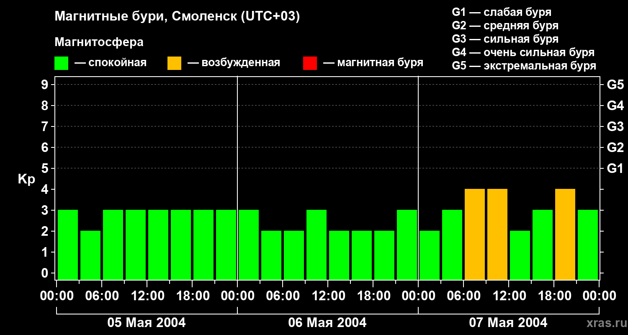Screen dimensions: 628x335
Task: Click first green bar of 05 May at 00:00
Action: pyautogui.click(x=68, y=245)
